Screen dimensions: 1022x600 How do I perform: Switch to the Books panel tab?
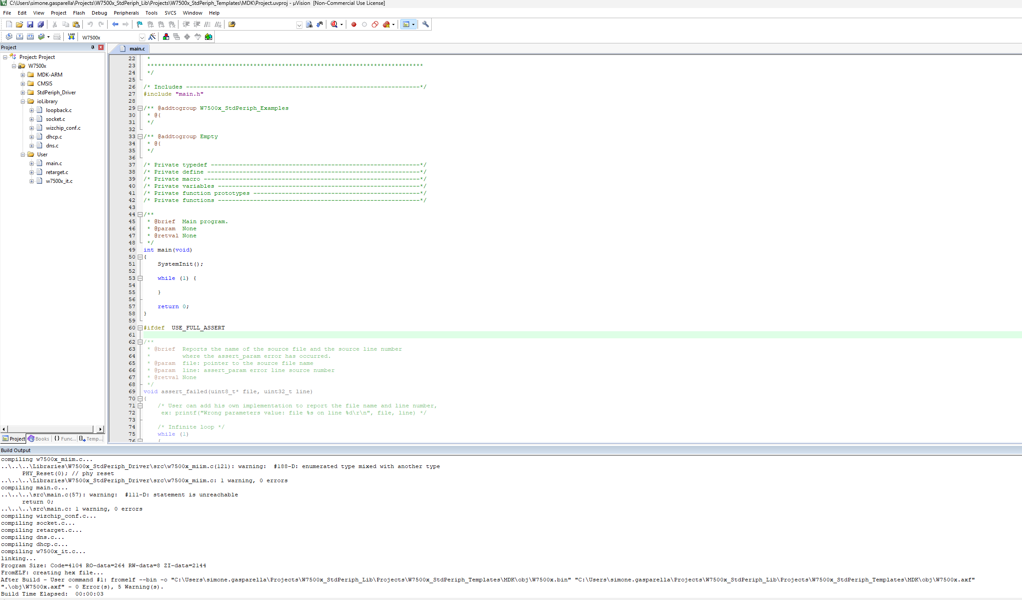point(39,439)
